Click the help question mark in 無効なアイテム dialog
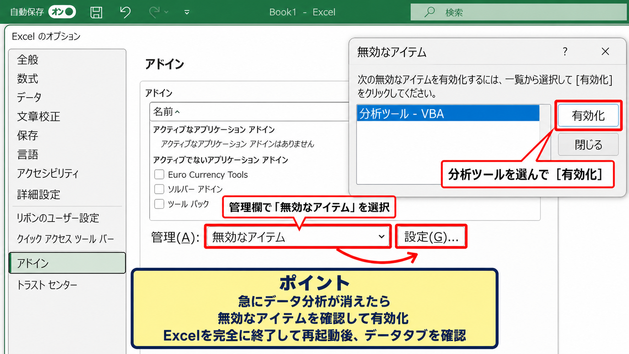This screenshot has width=629, height=354. pos(565,52)
